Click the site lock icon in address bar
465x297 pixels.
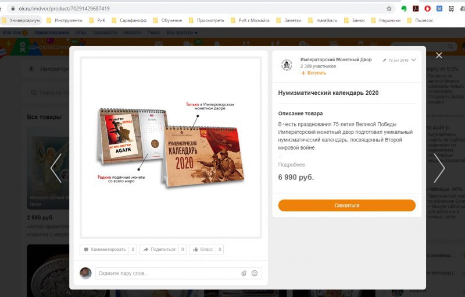(13, 9)
